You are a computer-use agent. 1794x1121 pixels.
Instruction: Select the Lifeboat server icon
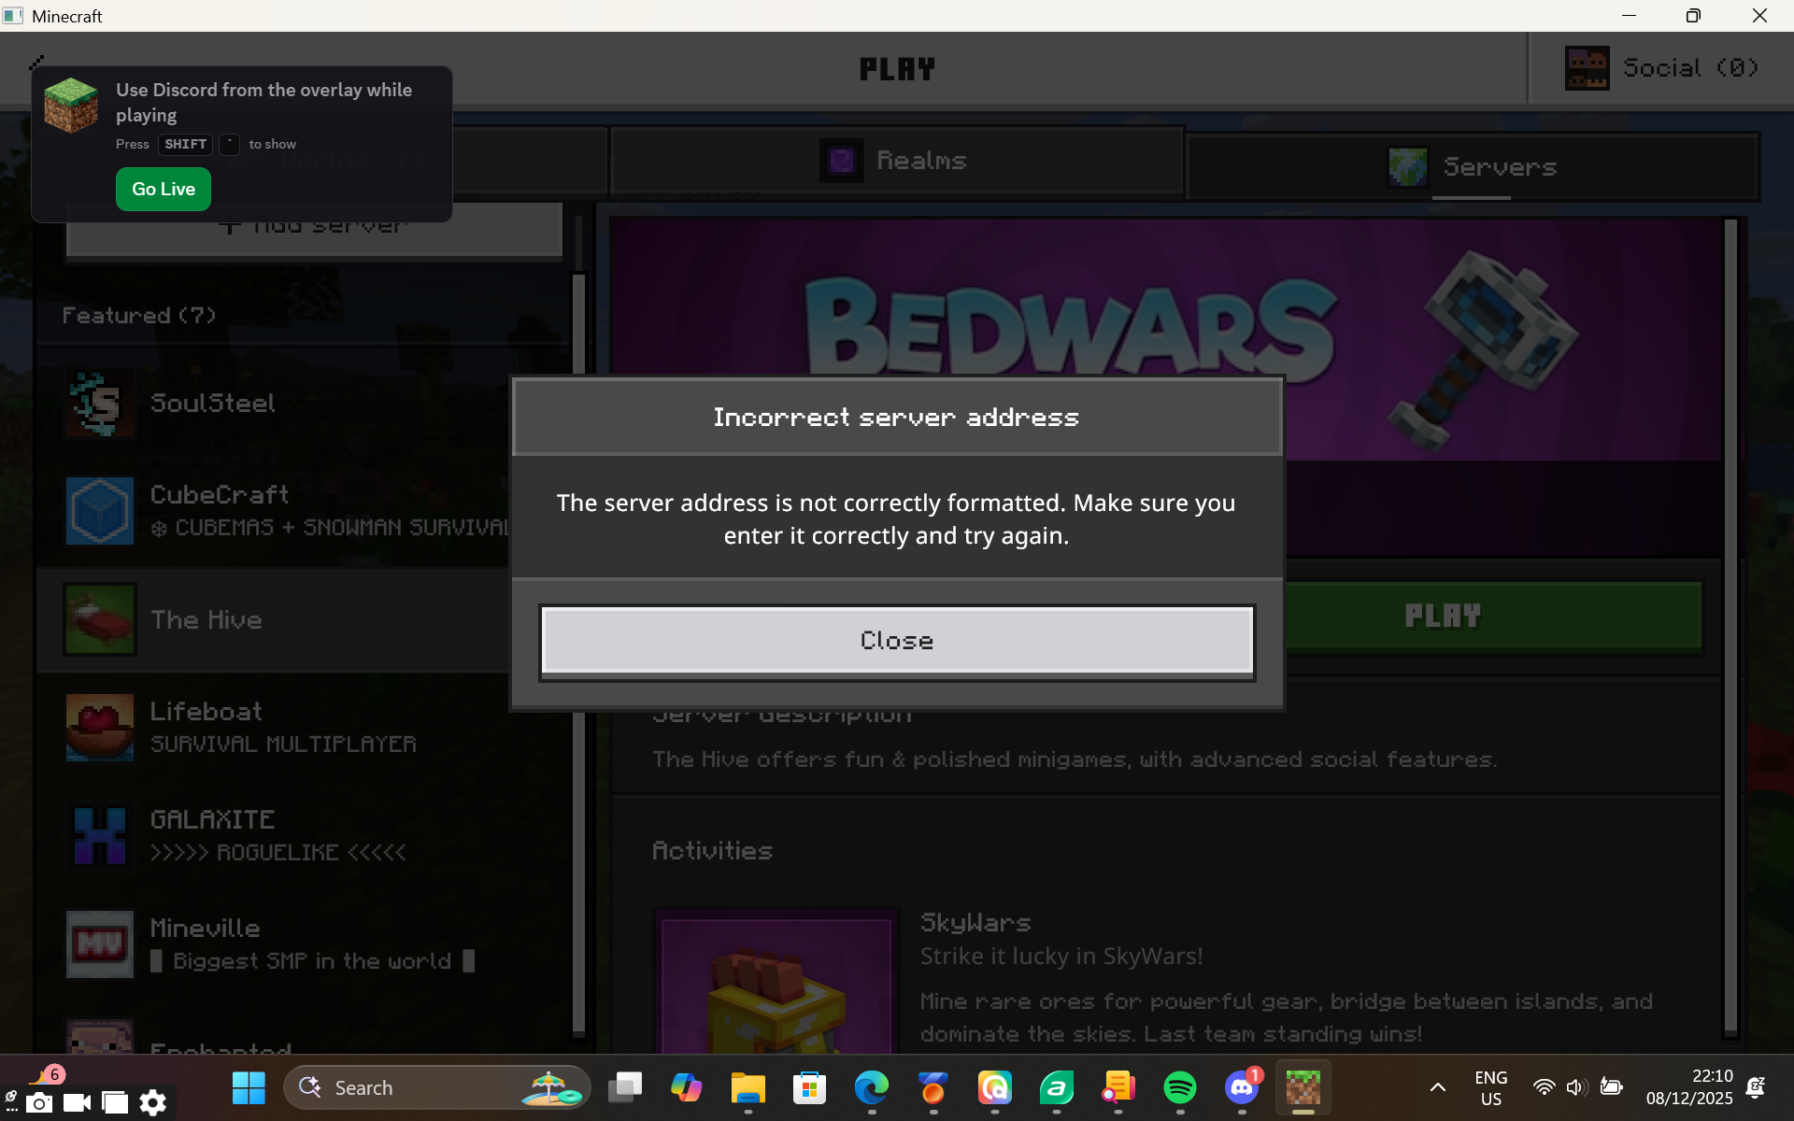tap(100, 727)
